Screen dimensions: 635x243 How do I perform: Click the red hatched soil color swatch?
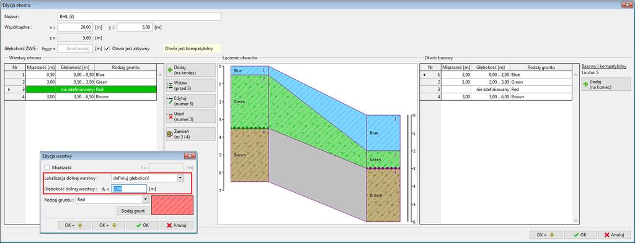point(173,205)
